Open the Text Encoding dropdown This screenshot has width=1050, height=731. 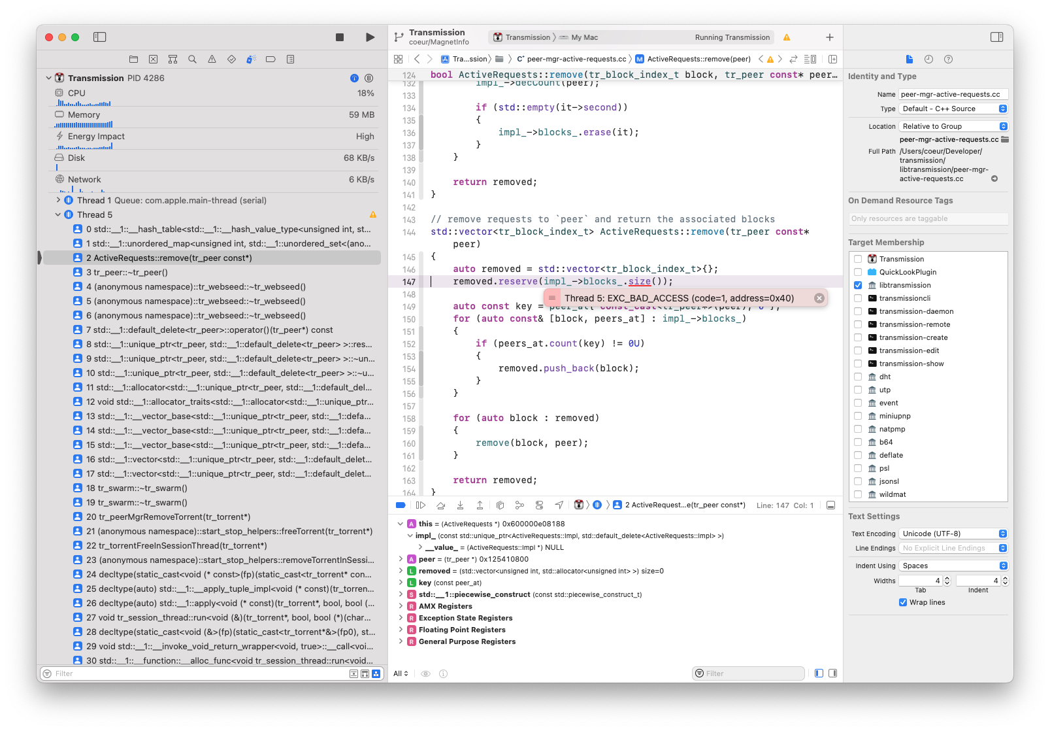tap(953, 534)
